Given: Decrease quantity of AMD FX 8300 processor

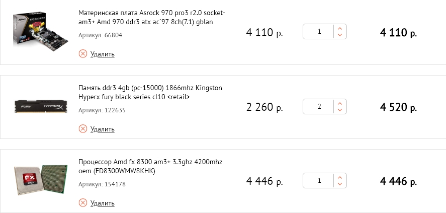Looking at the screenshot, I should point(340,184).
